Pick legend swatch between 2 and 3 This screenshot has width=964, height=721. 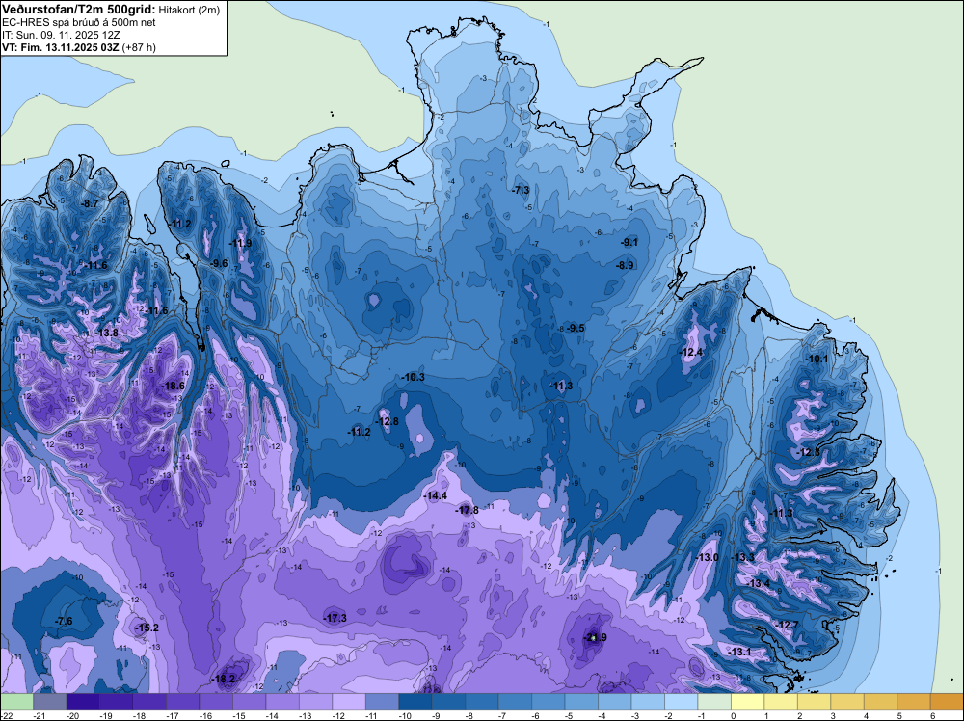tap(814, 702)
